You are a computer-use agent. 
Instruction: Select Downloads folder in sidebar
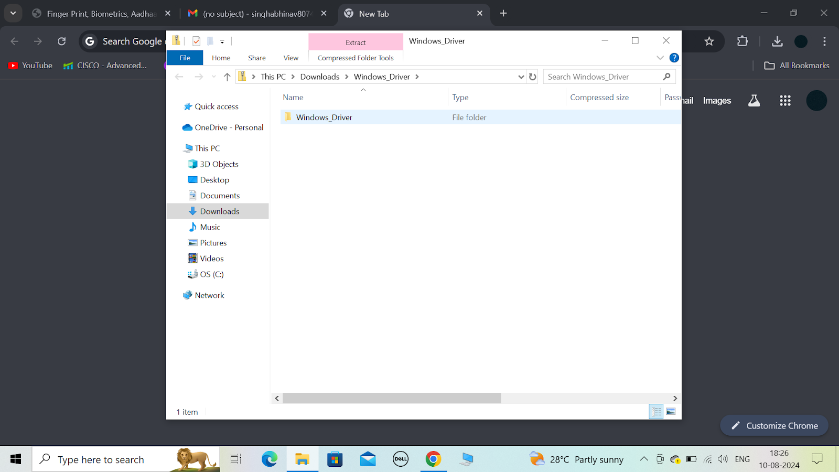pyautogui.click(x=218, y=211)
